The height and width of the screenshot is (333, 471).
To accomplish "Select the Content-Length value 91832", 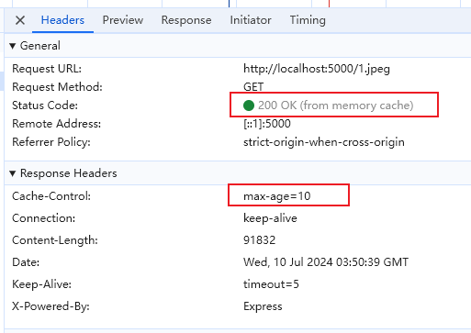I will point(260,240).
